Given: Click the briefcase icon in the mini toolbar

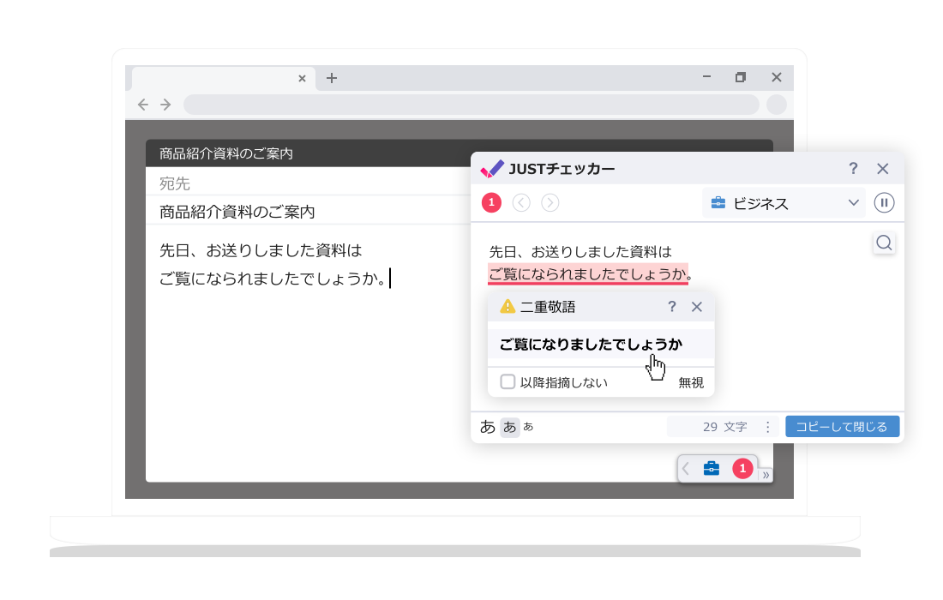Looking at the screenshot, I should 712,469.
